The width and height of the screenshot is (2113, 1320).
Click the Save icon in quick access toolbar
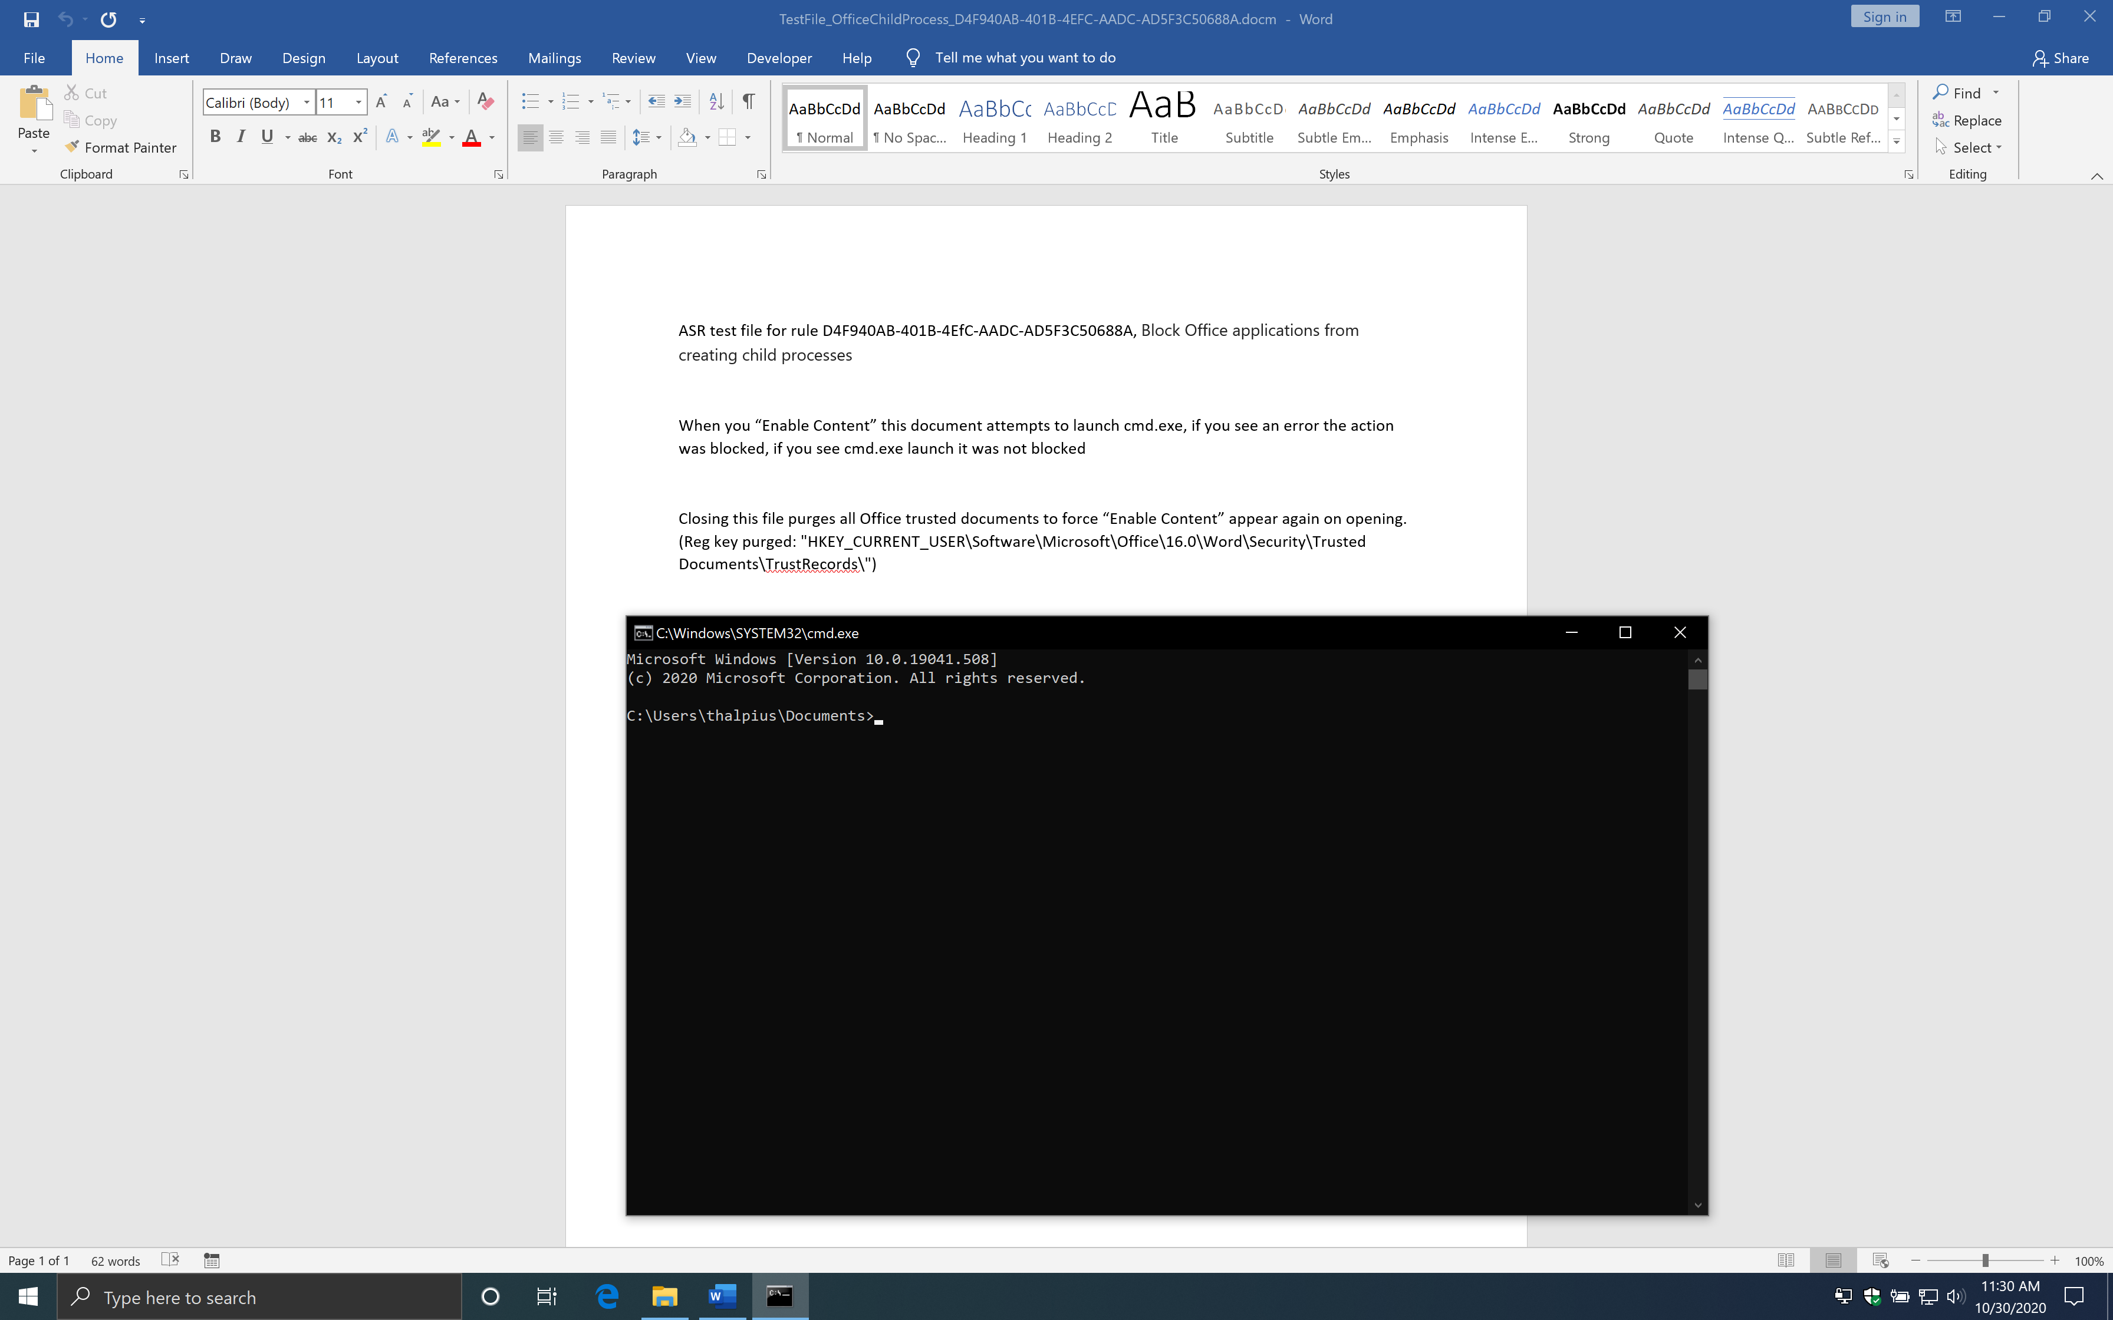[x=31, y=18]
